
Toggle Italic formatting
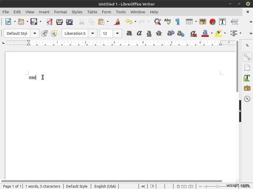click(139, 33)
